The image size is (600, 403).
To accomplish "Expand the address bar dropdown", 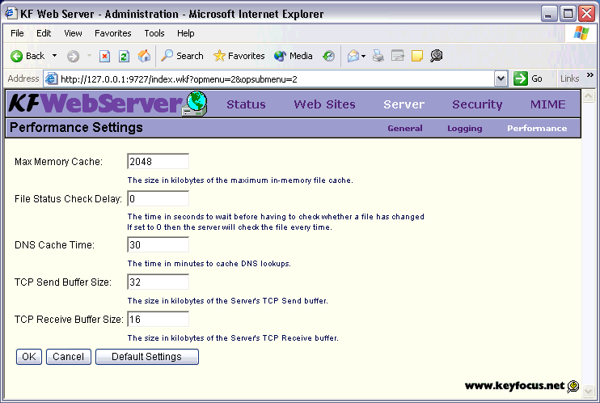I will [501, 79].
